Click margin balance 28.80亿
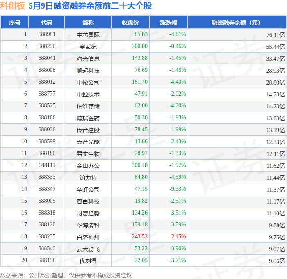 [276, 82]
